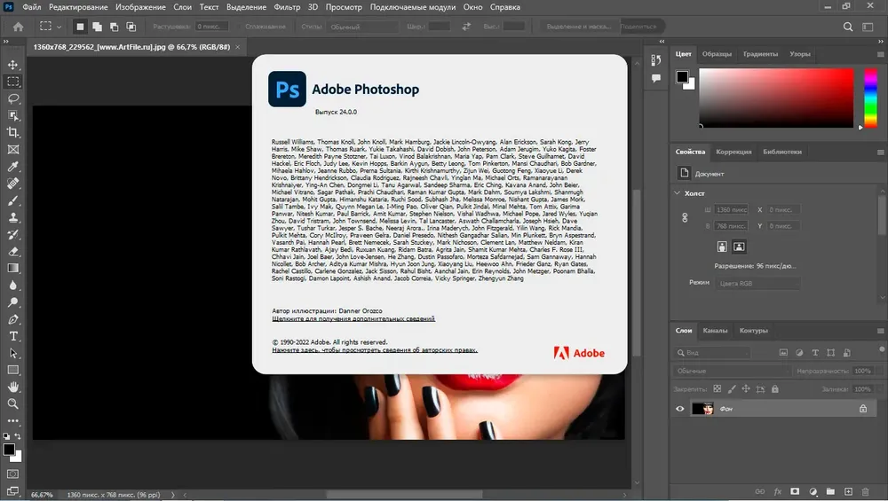Select the Lasso tool
The width and height of the screenshot is (888, 501).
click(x=13, y=98)
